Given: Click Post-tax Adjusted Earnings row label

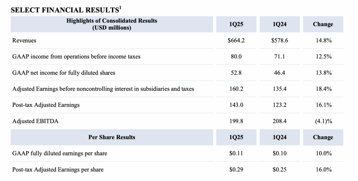Looking at the screenshot, I should coord(46,105).
